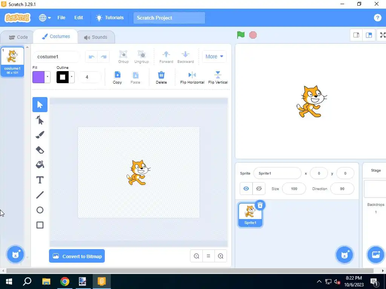
Task: Copy the selected shape
Action: pyautogui.click(x=117, y=78)
